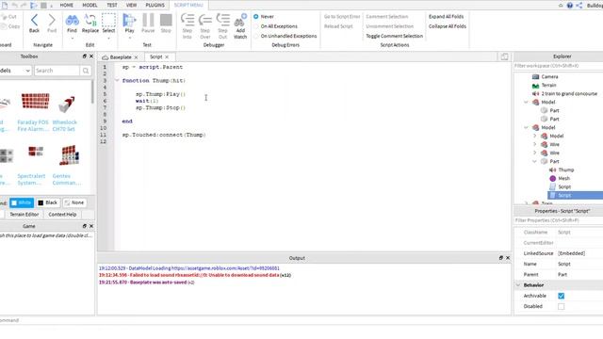The width and height of the screenshot is (603, 339).
Task: Collapse the Part containing Thump
Action: pyautogui.click(x=534, y=161)
